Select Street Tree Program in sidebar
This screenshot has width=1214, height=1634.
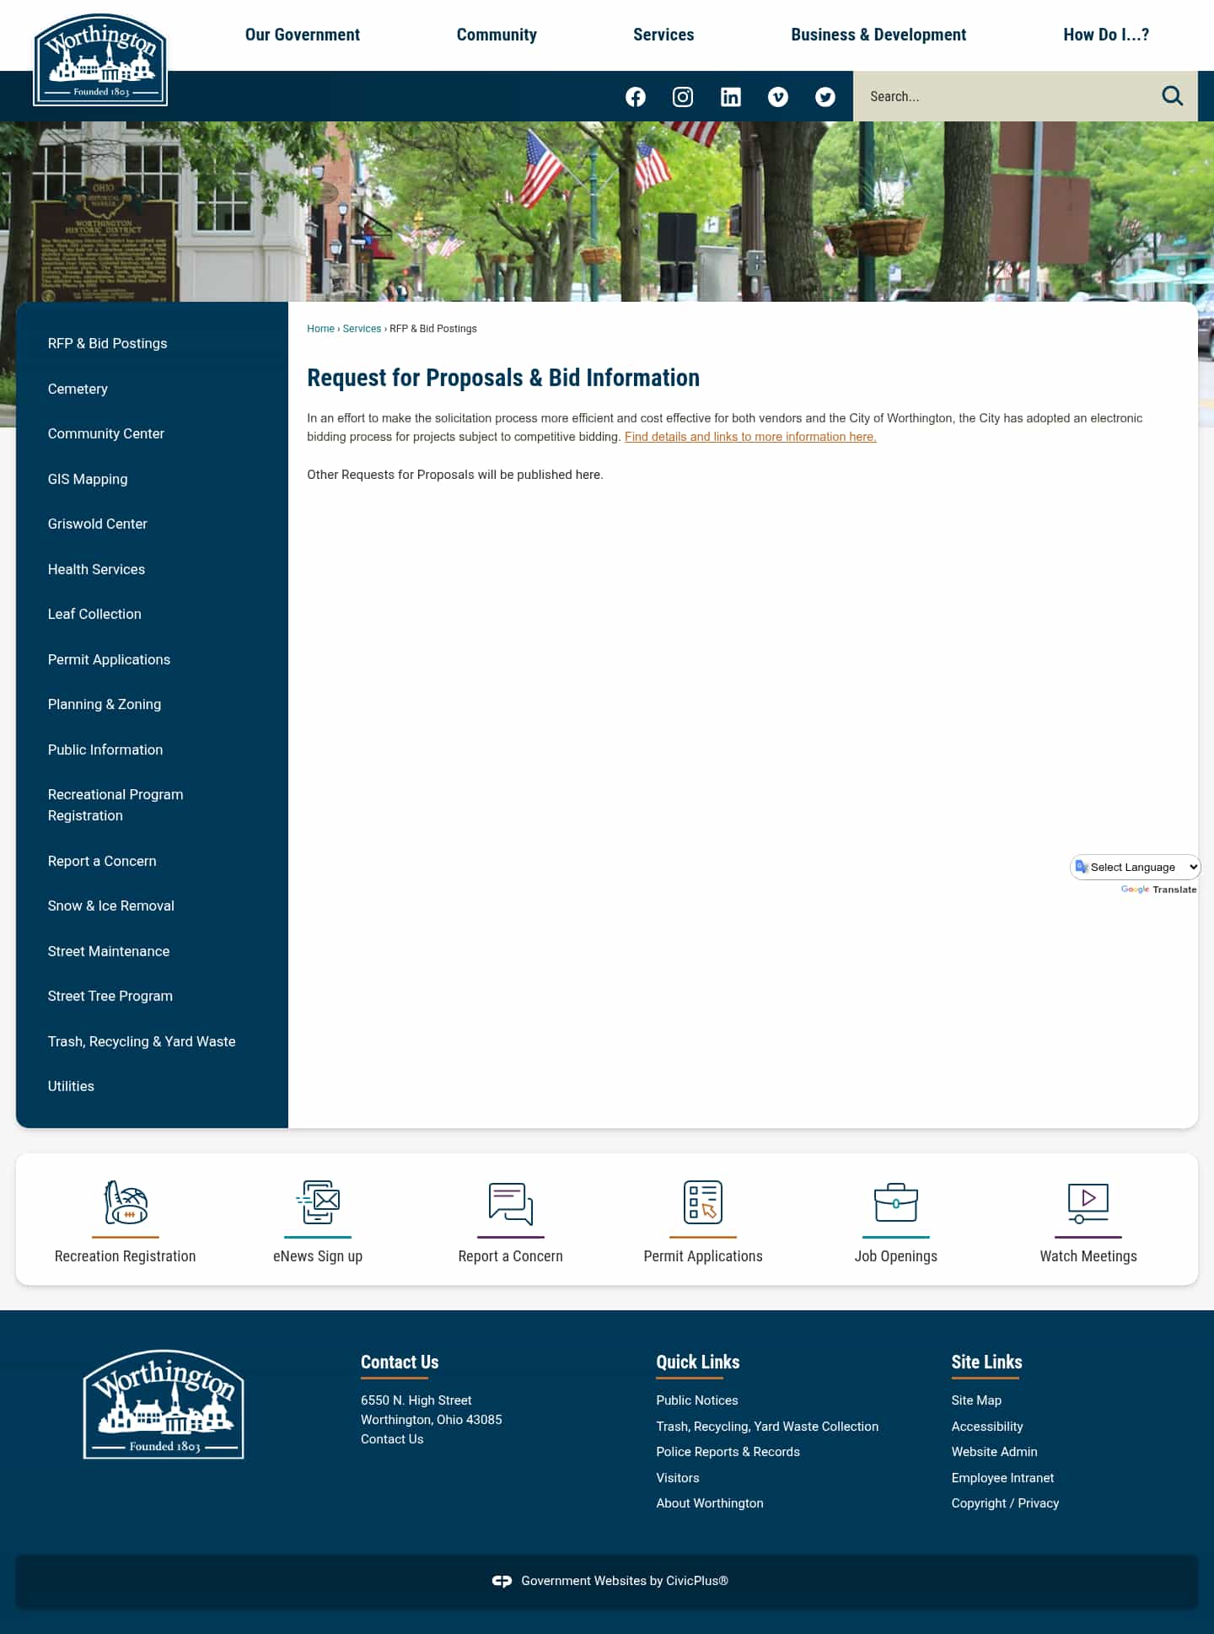click(x=110, y=996)
